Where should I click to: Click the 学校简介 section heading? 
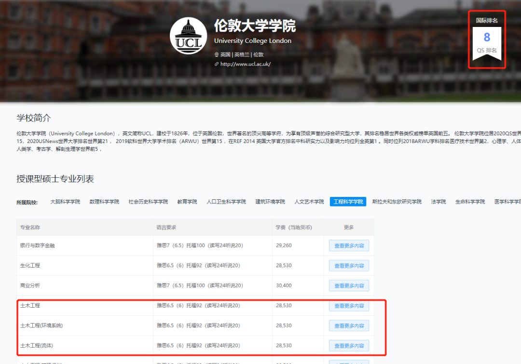34,117
